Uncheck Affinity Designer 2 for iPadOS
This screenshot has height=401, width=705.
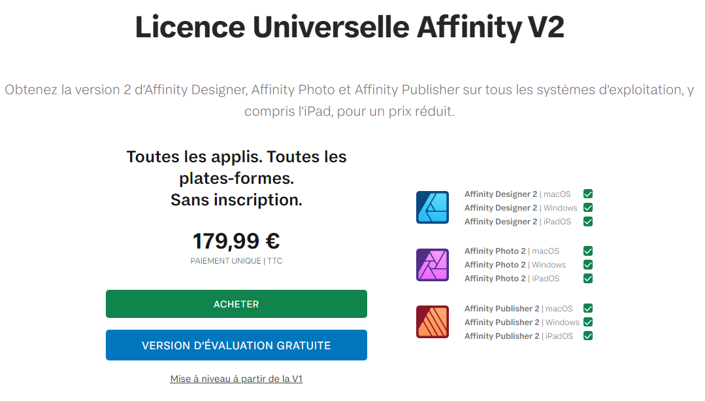(587, 221)
